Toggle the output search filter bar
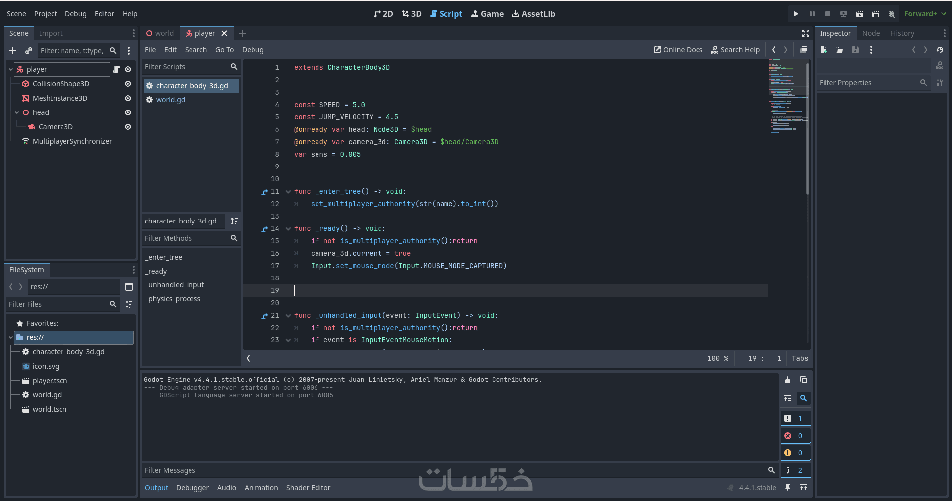The width and height of the screenshot is (952, 501). (804, 398)
